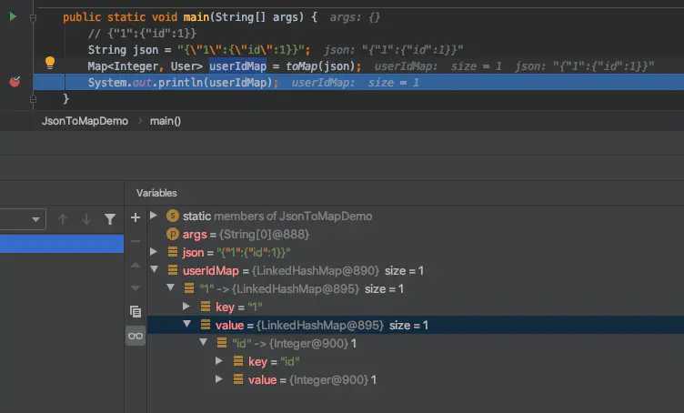
Task: Toggle the show watches glasses icon
Action: 136,336
